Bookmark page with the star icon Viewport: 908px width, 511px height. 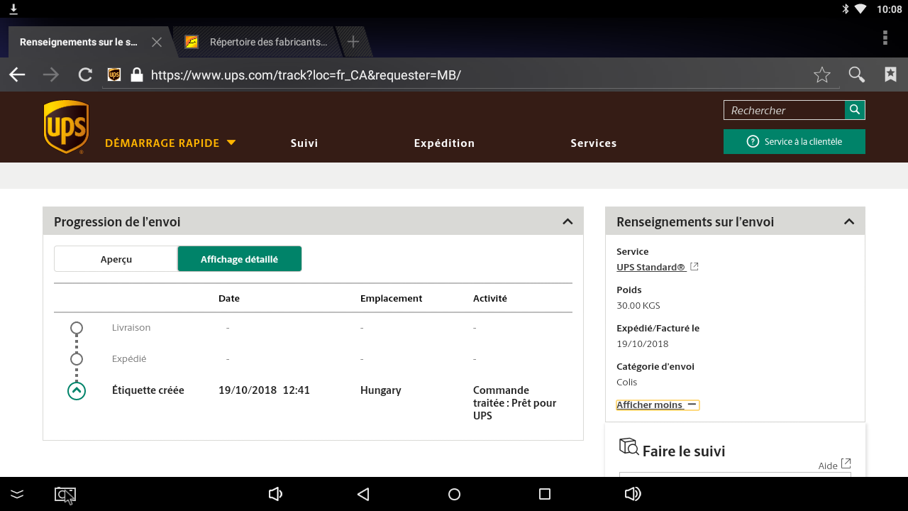[822, 75]
